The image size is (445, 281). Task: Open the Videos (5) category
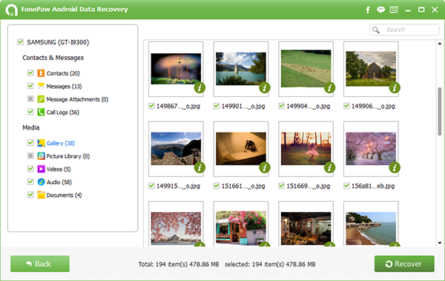[59, 169]
